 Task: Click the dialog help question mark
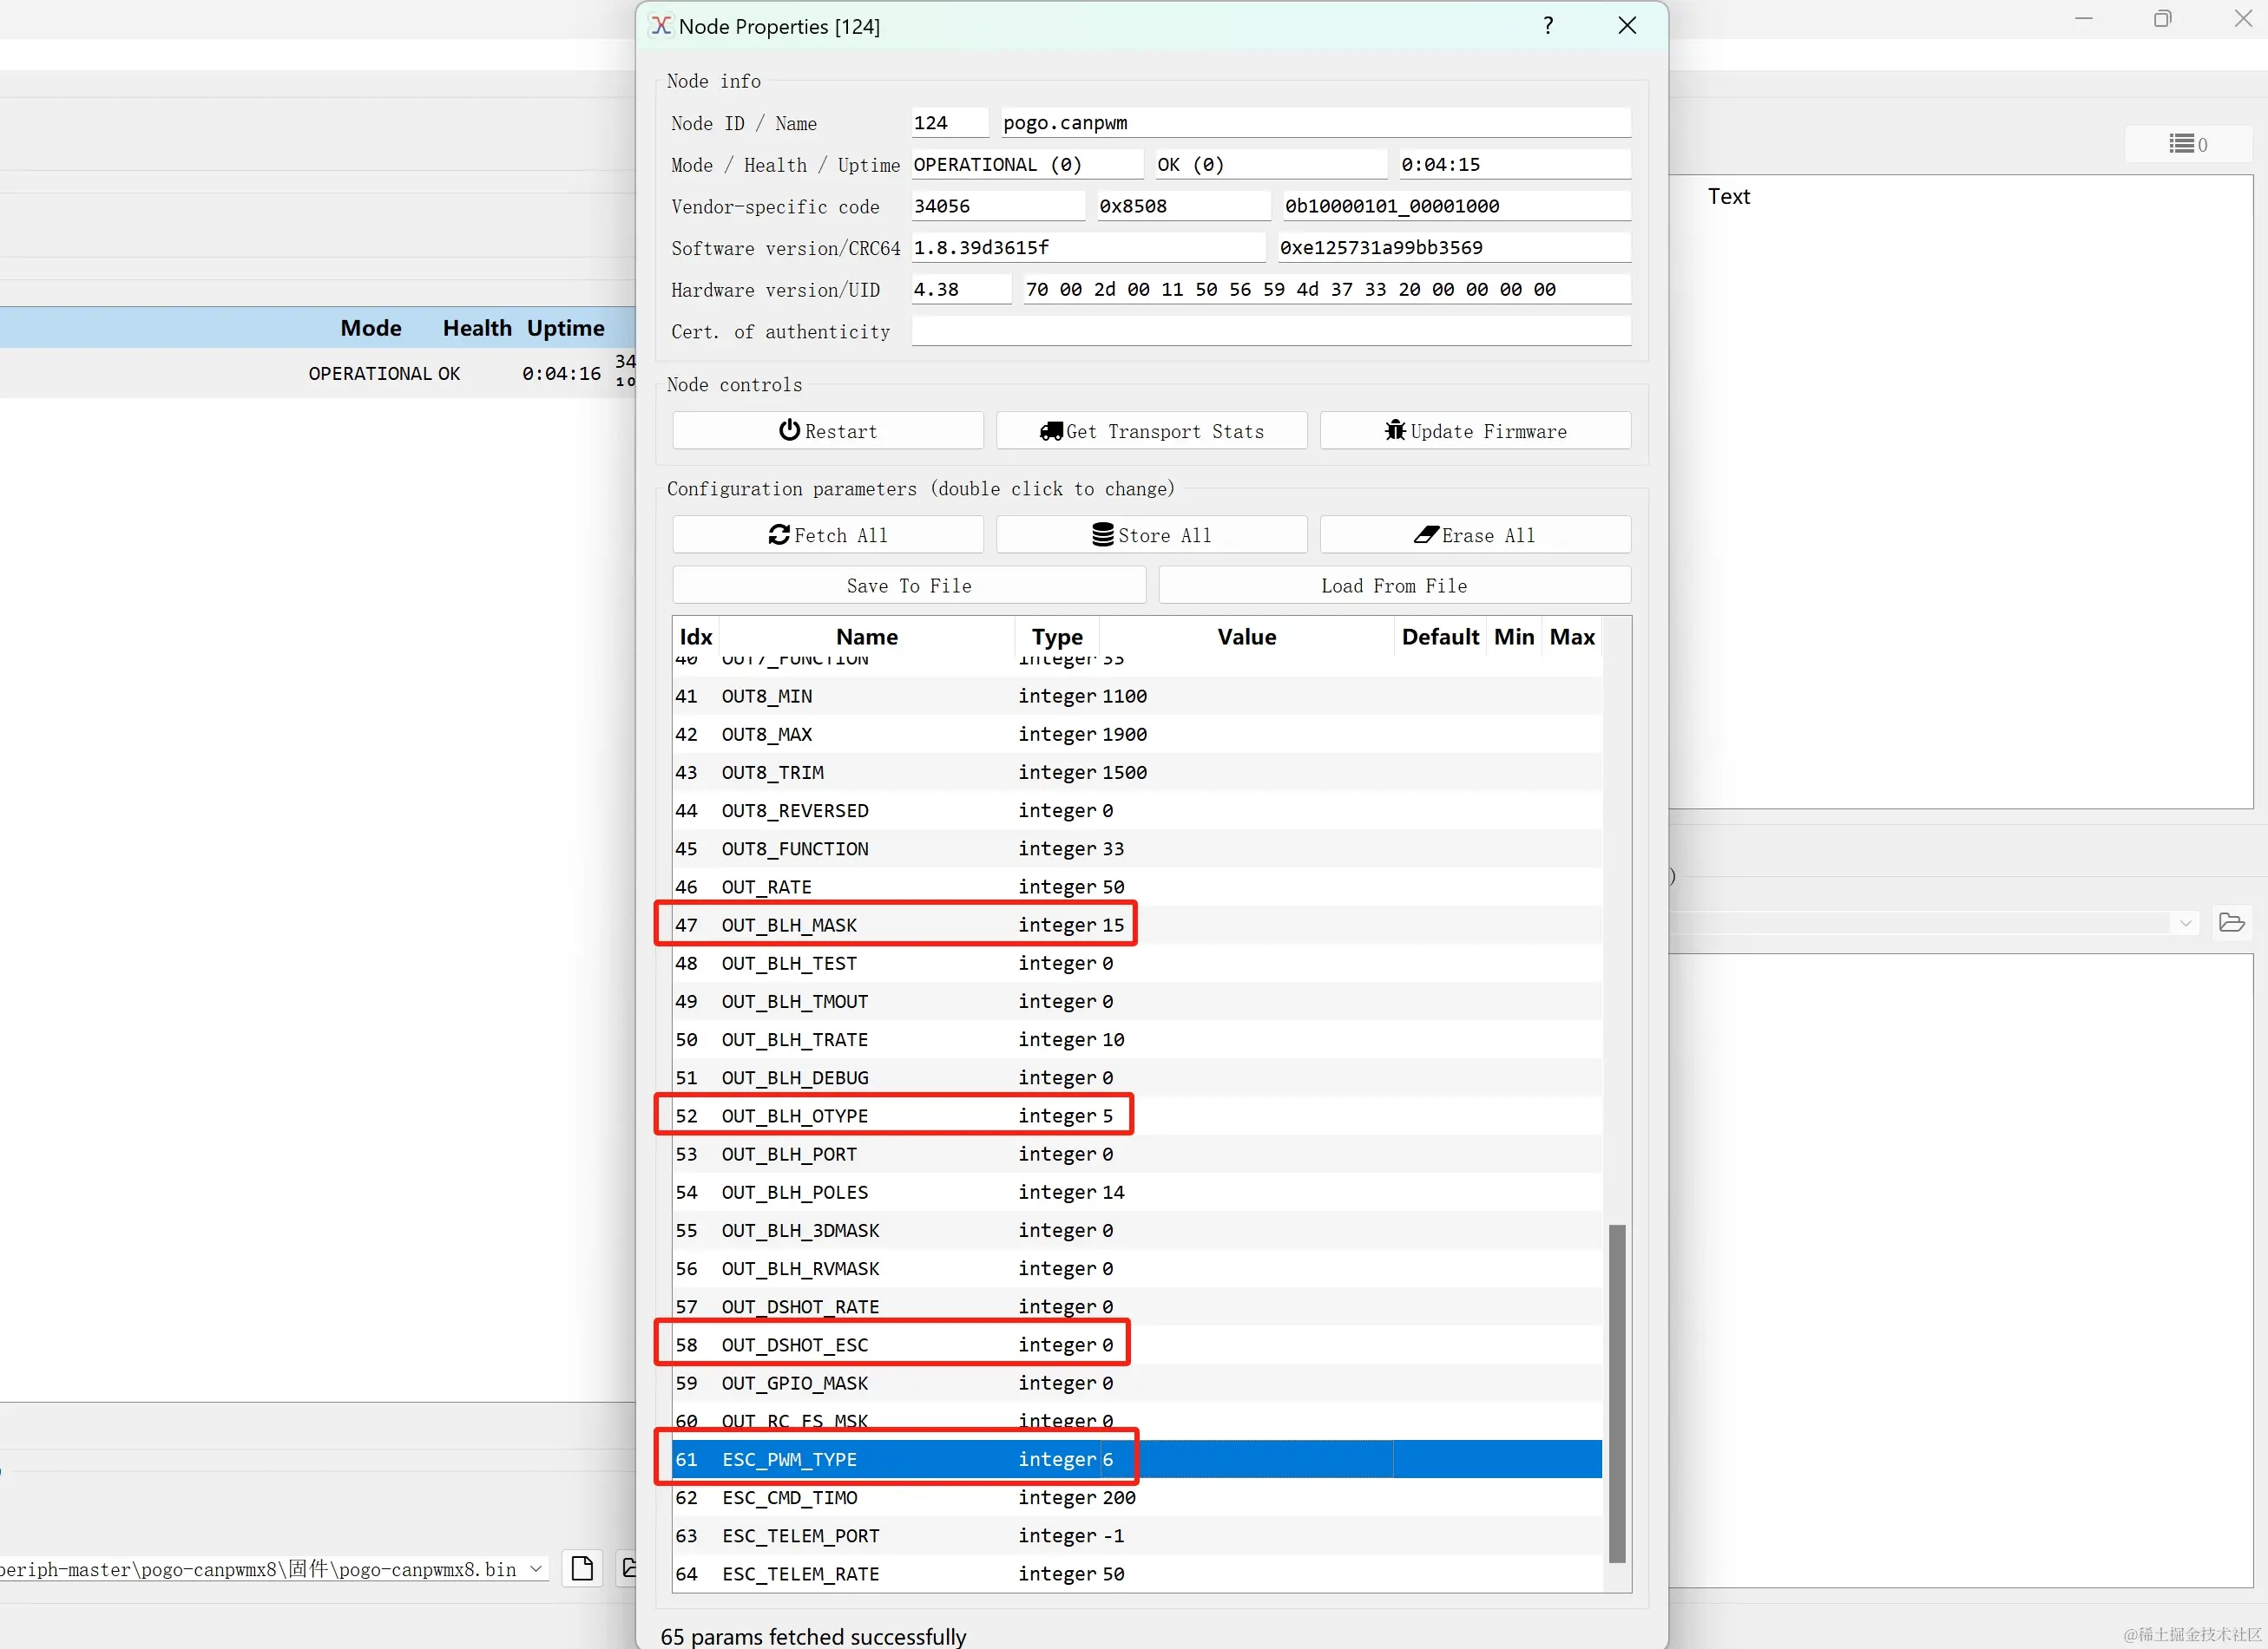pyautogui.click(x=1547, y=26)
